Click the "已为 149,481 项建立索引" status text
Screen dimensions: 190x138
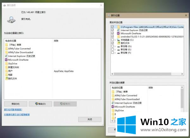[34, 12]
